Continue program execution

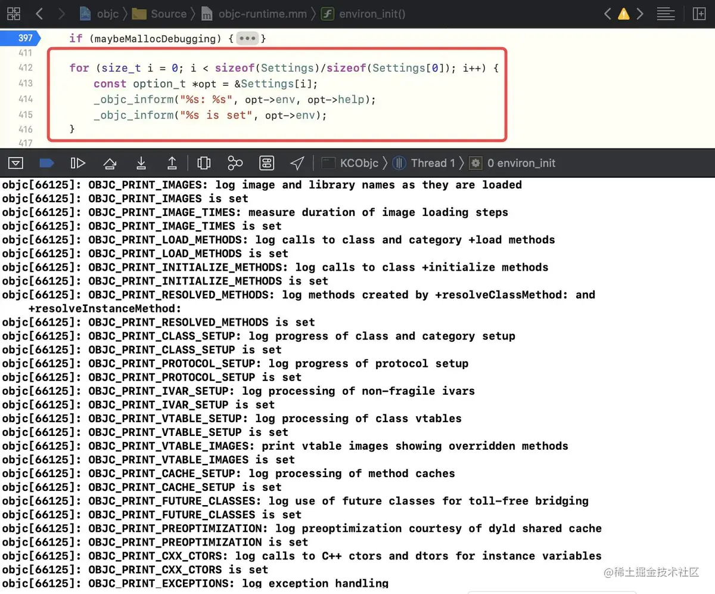[x=78, y=163]
